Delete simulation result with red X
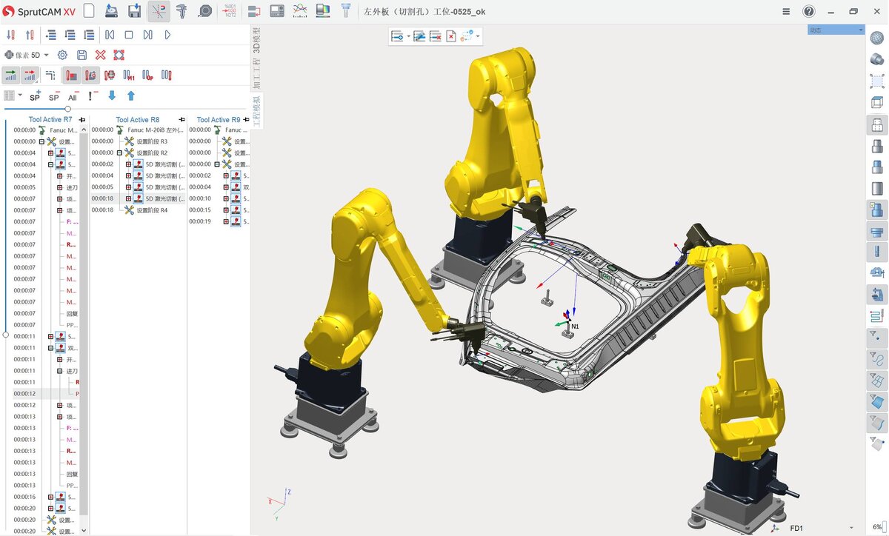The width and height of the screenshot is (889, 536). pos(100,55)
